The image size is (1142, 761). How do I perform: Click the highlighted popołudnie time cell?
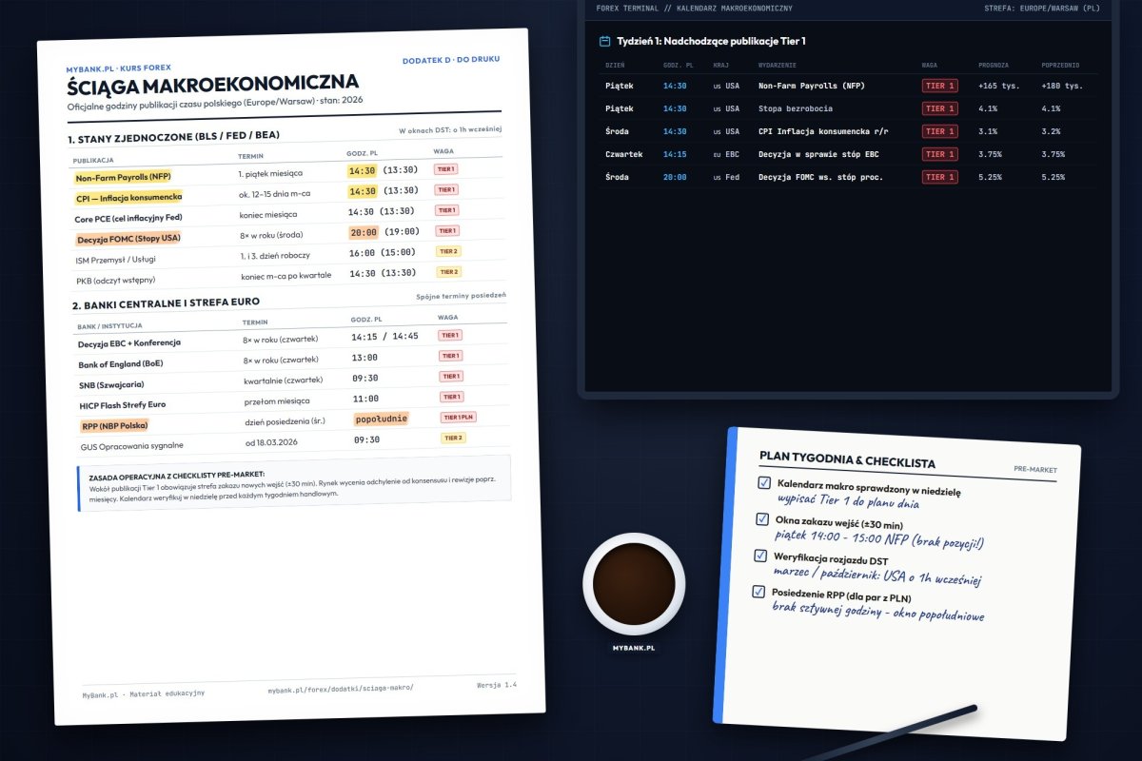[x=382, y=419]
